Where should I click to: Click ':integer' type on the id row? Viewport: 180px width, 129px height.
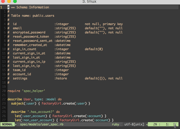pyautogui.click(x=61, y=24)
